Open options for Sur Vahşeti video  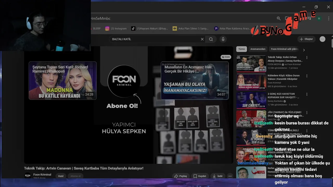tap(307, 94)
